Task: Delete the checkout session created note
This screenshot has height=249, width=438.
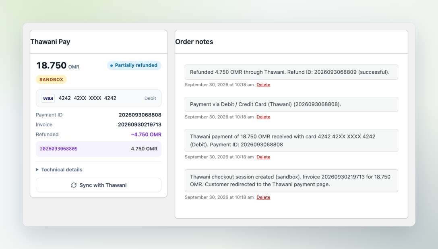Action: point(263,197)
